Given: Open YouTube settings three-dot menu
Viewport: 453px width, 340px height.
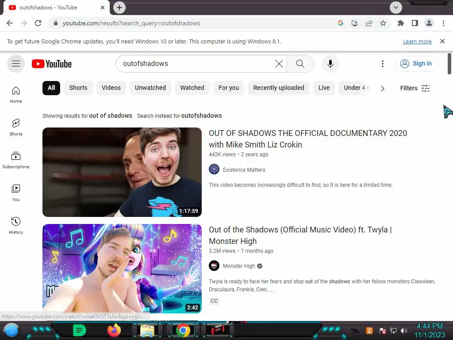Looking at the screenshot, I should [x=383, y=64].
